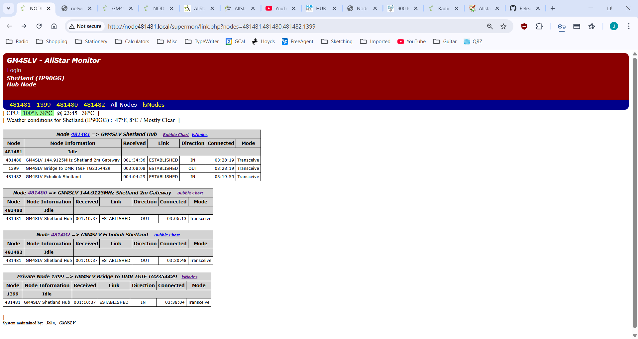Click the browser reload icon
This screenshot has width=638, height=339.
(39, 26)
